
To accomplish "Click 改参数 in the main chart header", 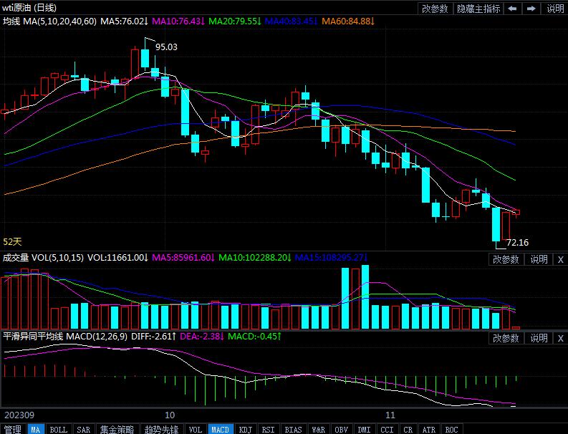I will [x=435, y=9].
